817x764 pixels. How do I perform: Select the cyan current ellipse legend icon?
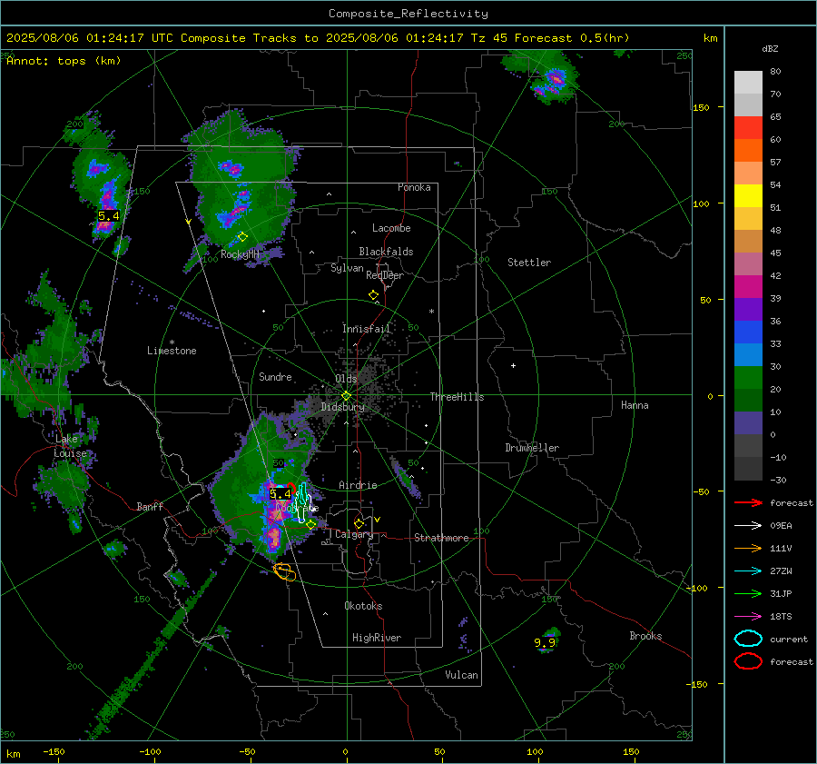click(748, 639)
